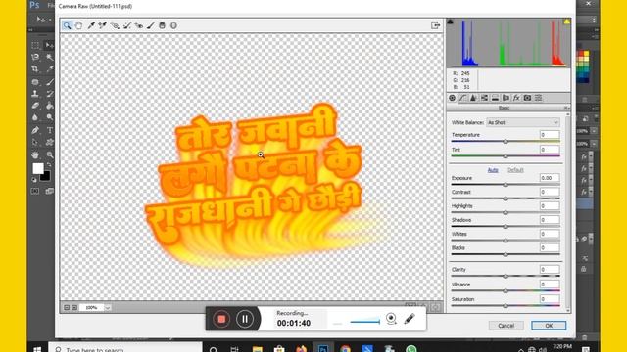
Task: Adjust the Whites slider handle
Action: pyautogui.click(x=506, y=241)
